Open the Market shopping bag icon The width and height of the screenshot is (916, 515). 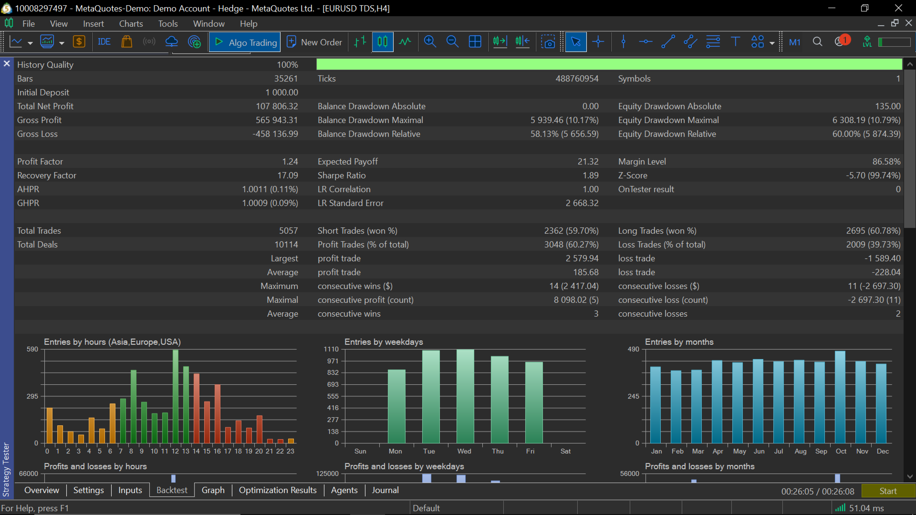[126, 42]
